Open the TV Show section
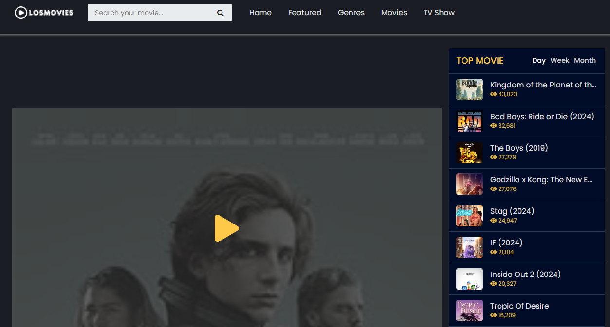Image resolution: width=610 pixels, height=327 pixels. tap(439, 13)
